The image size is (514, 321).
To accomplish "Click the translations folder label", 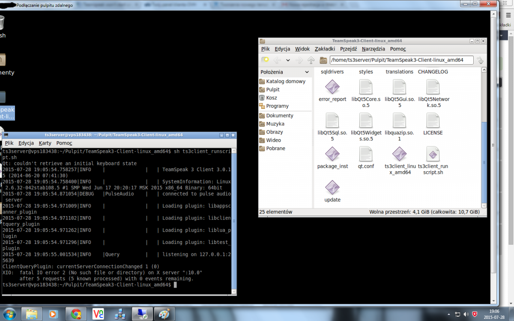I will [x=400, y=72].
